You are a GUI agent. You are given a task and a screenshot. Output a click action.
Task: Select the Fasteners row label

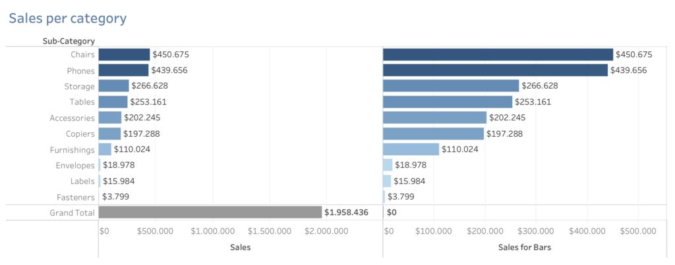tap(77, 197)
